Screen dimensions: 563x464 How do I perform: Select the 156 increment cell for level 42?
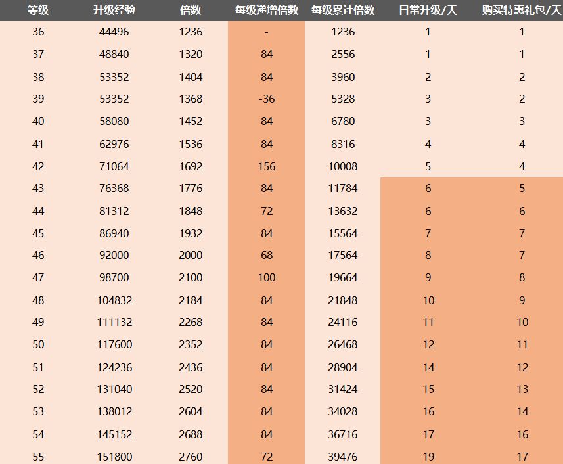pos(267,166)
